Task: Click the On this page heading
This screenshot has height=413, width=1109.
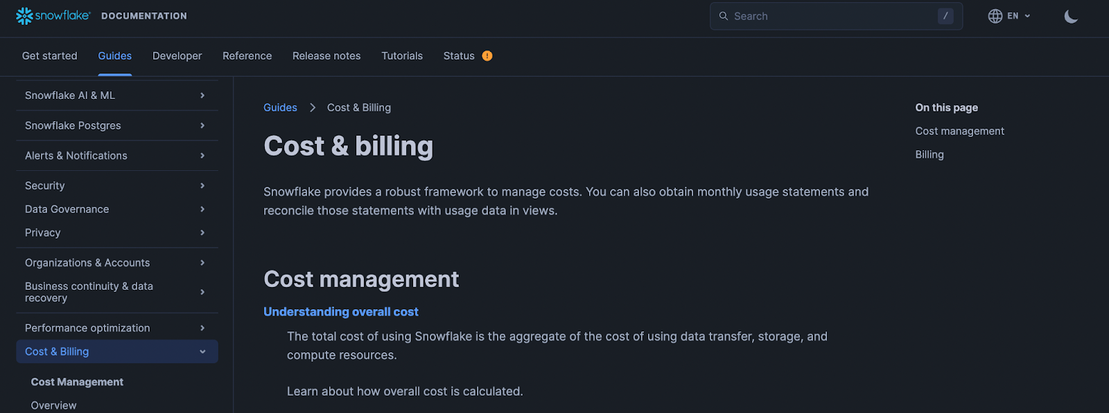Action: [x=946, y=107]
